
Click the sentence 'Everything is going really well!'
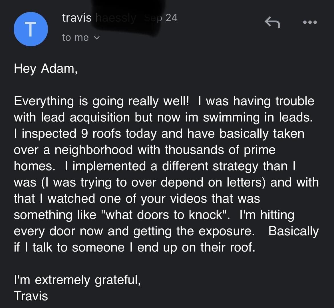click(101, 101)
